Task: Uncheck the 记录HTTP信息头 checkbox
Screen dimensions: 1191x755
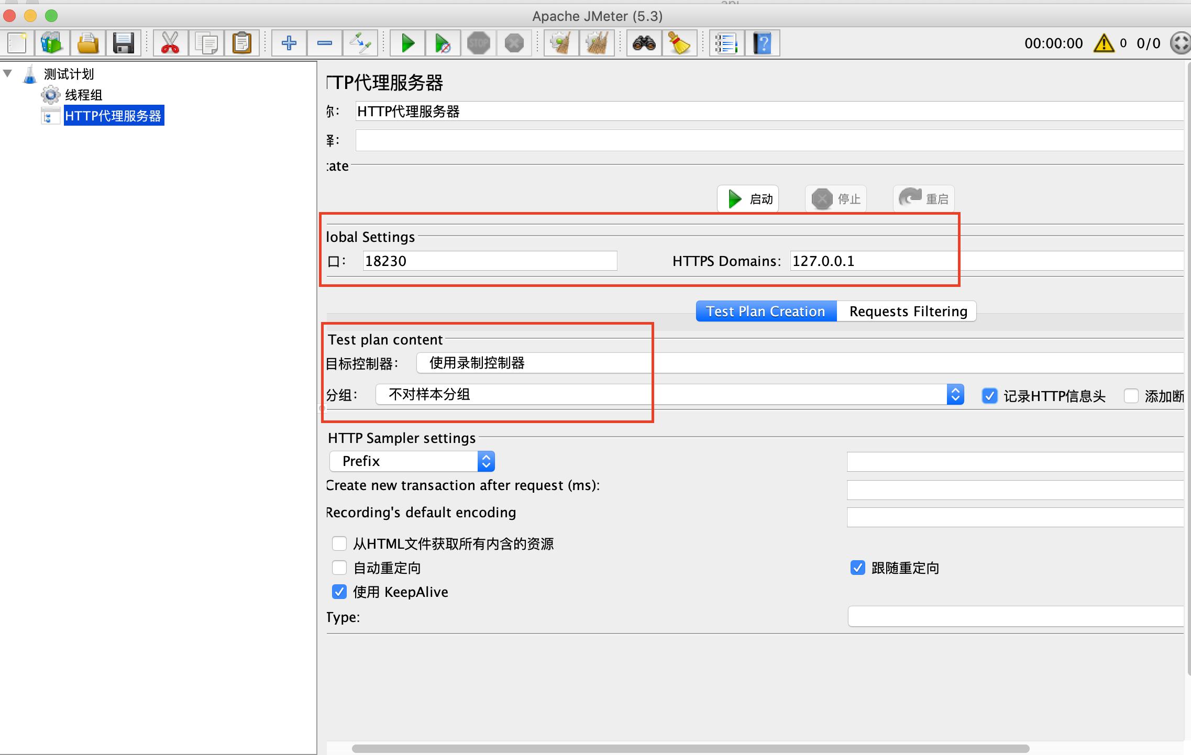Action: point(989,396)
